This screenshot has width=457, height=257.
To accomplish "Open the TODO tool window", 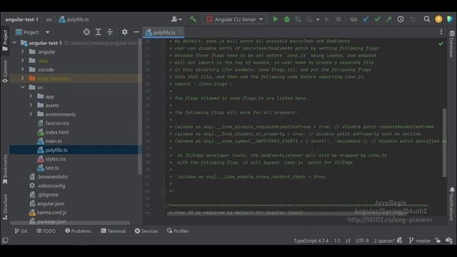I will [46, 231].
